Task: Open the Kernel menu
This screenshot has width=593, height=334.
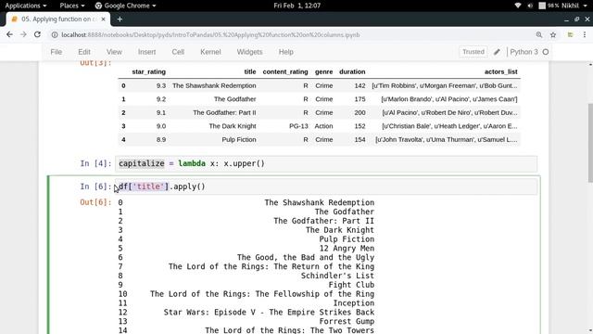Action: point(210,52)
